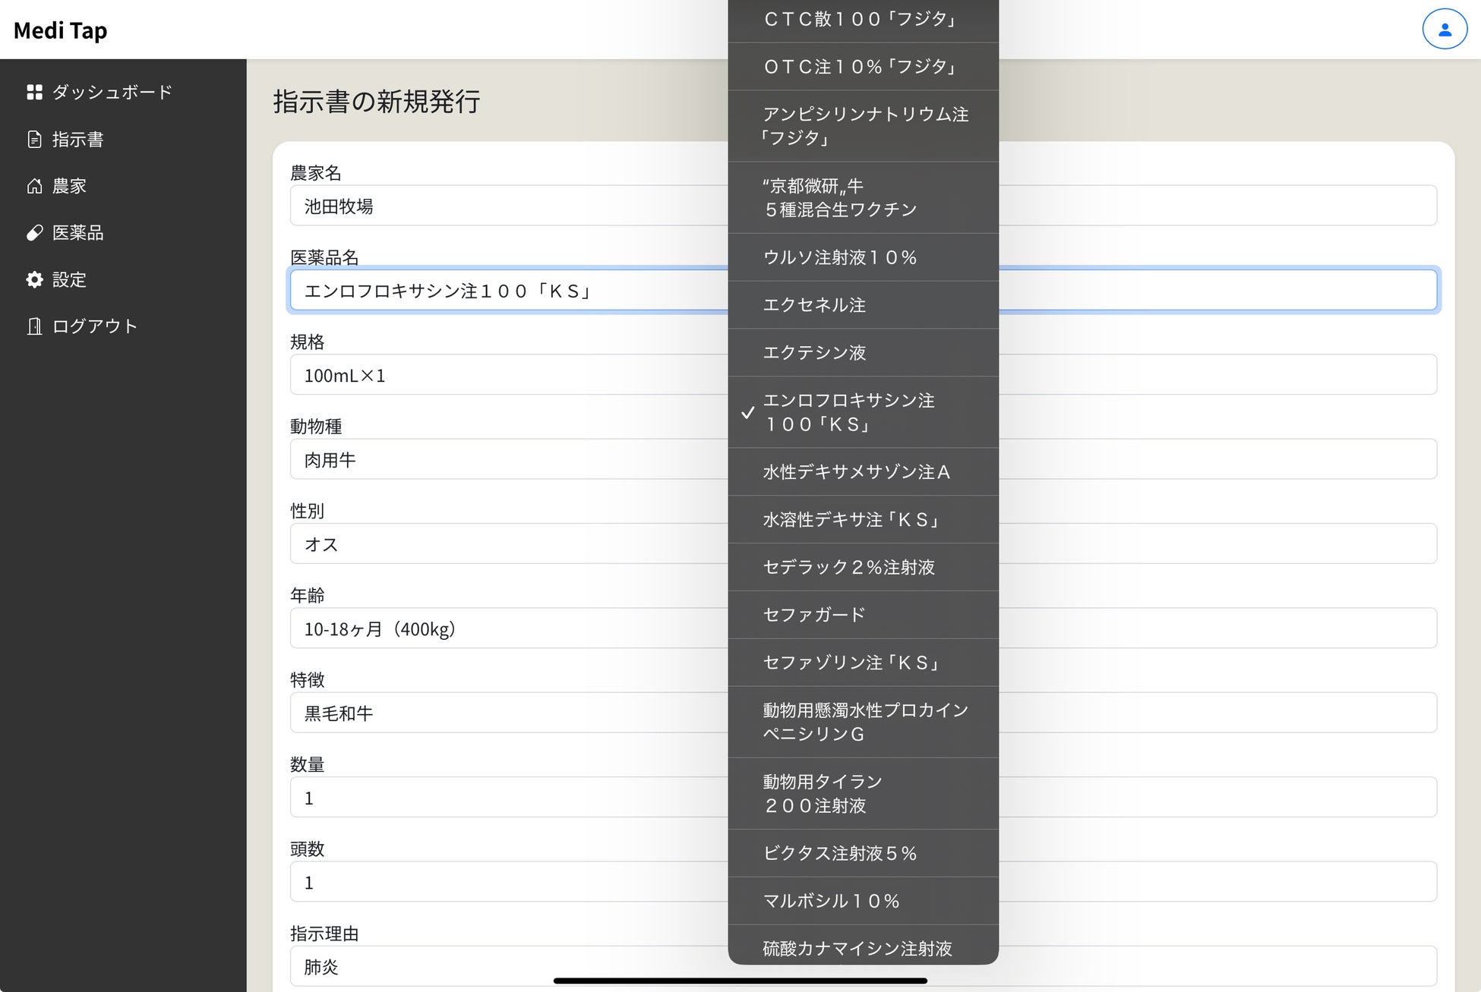Click the 農家 house icon

coord(34,186)
